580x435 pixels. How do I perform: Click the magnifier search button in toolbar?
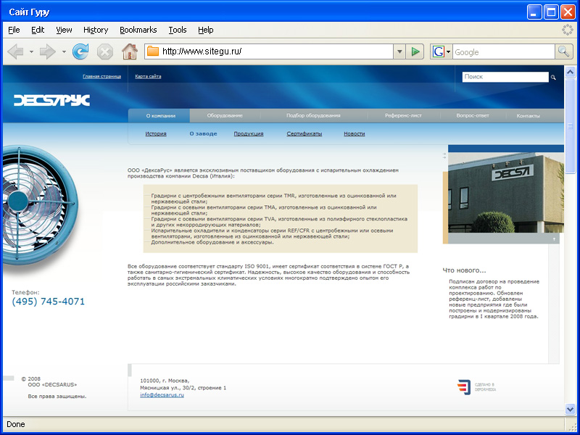564,51
